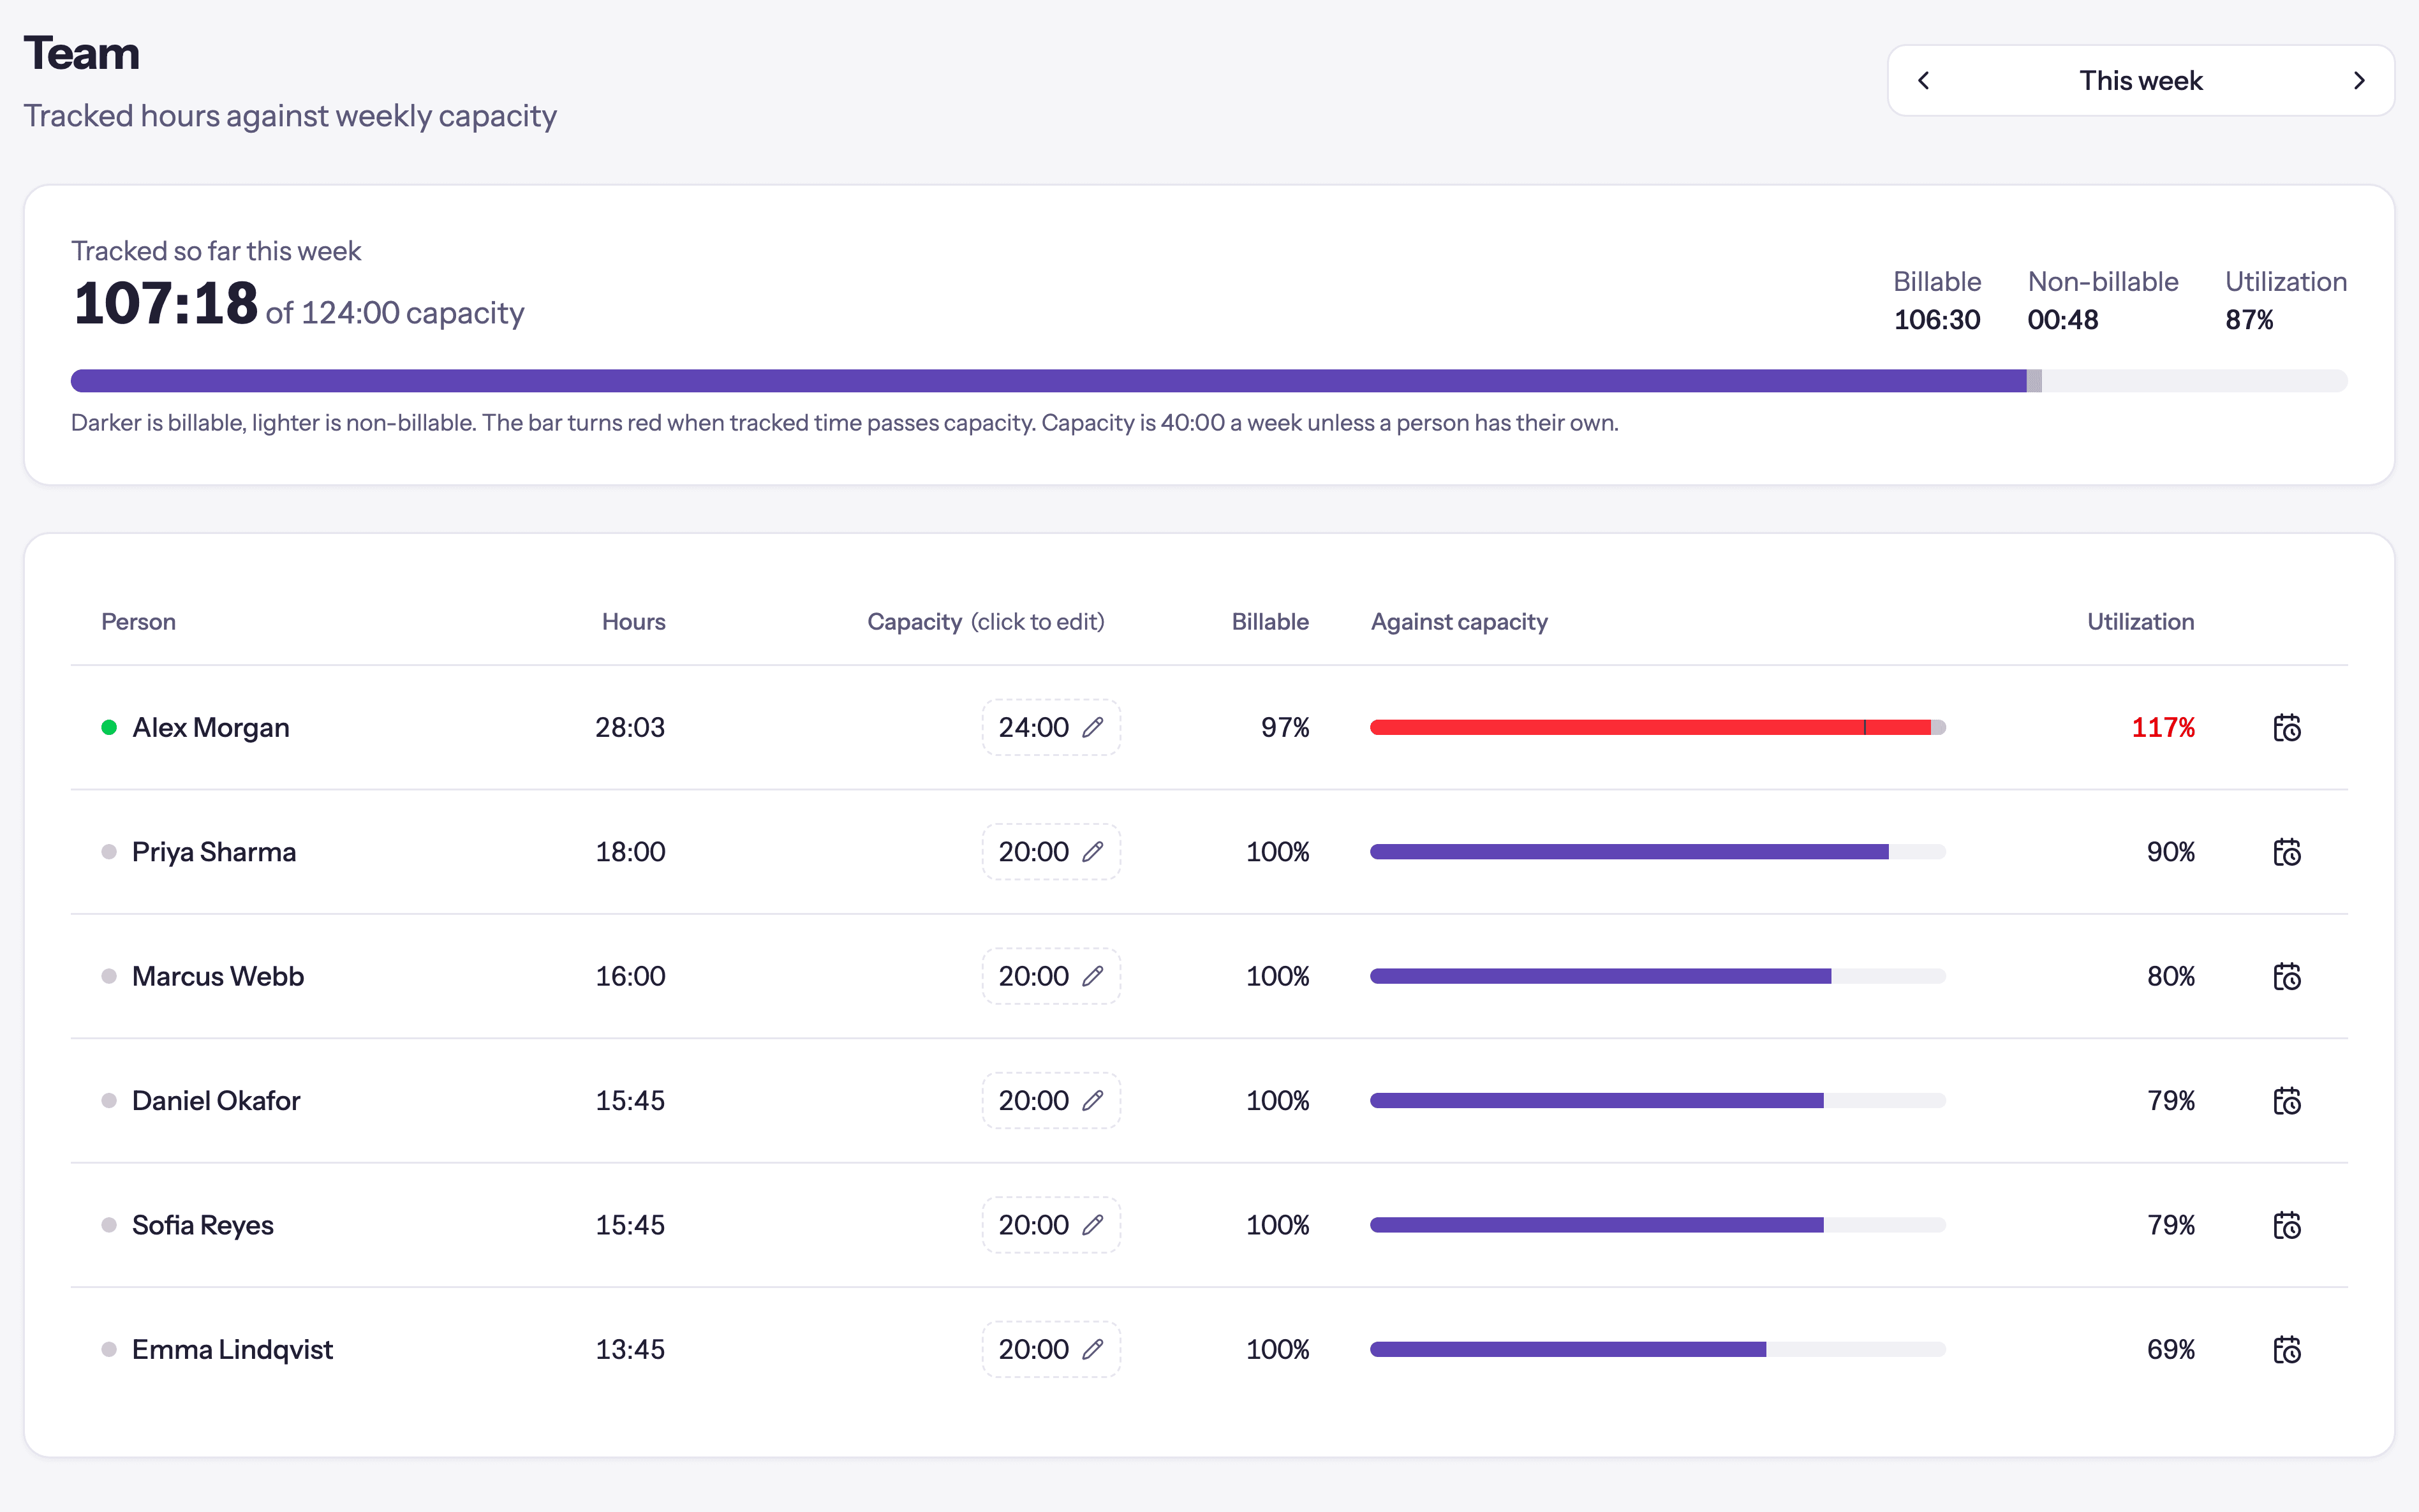Open Priya Sharma's timesheet calendar icon
Screen dimensions: 2419x1512
tap(2286, 852)
